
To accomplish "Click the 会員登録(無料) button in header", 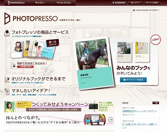I will point(119,3).
